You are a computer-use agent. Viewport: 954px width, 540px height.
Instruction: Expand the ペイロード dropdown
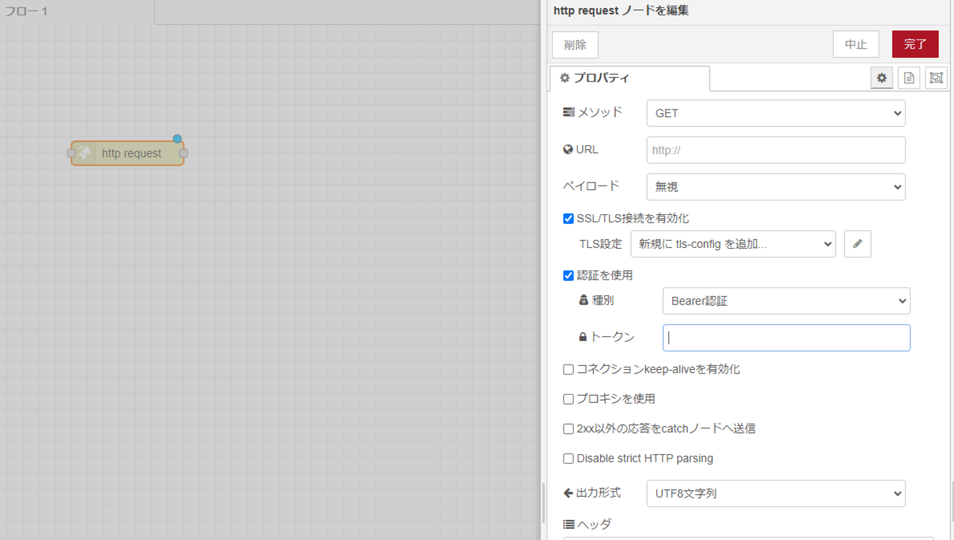coord(776,187)
